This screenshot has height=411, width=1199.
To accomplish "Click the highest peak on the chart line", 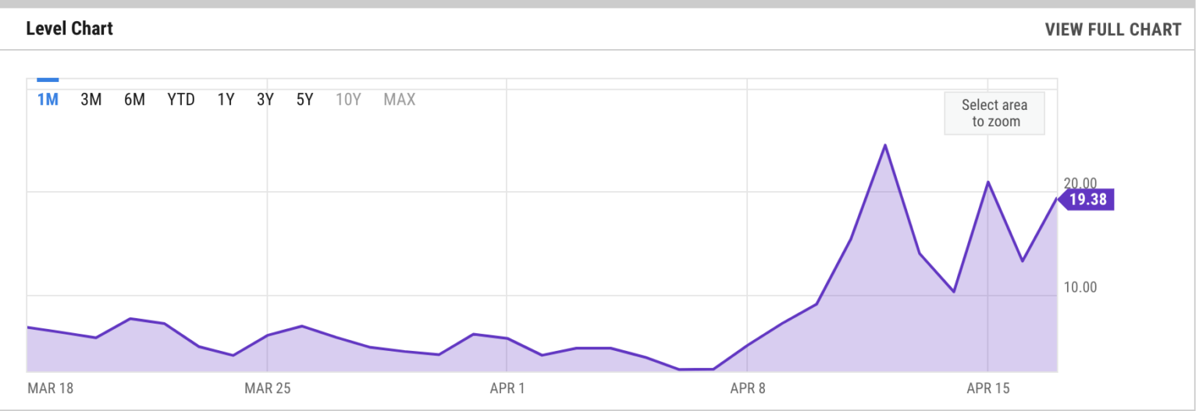I will tap(884, 145).
